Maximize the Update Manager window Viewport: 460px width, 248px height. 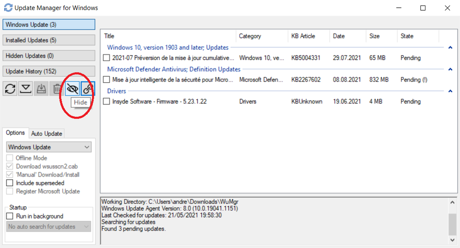tap(423, 8)
